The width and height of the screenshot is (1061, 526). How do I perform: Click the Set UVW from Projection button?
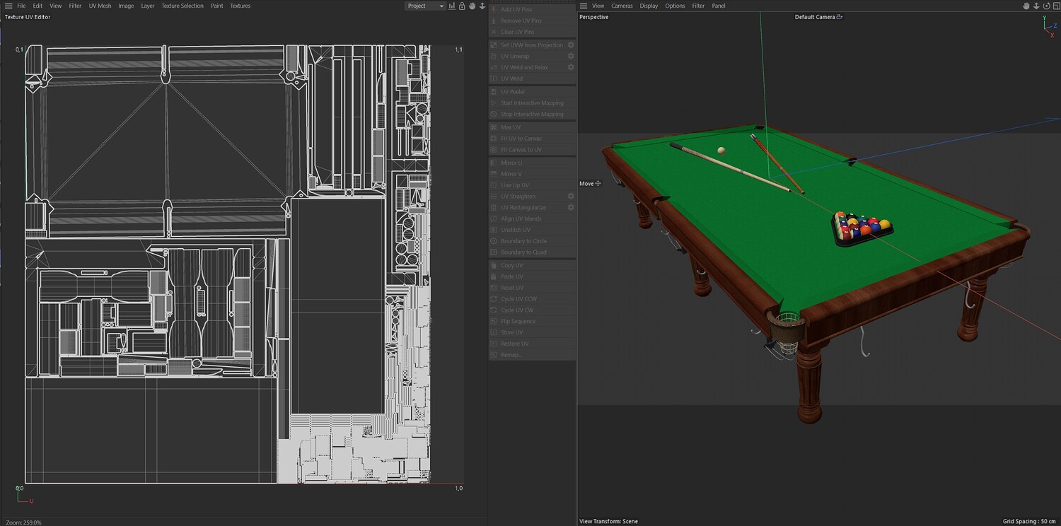527,45
